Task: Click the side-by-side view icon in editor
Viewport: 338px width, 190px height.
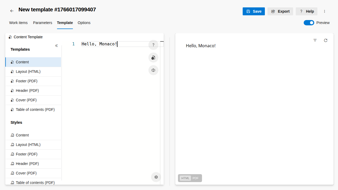Action: coord(153,70)
